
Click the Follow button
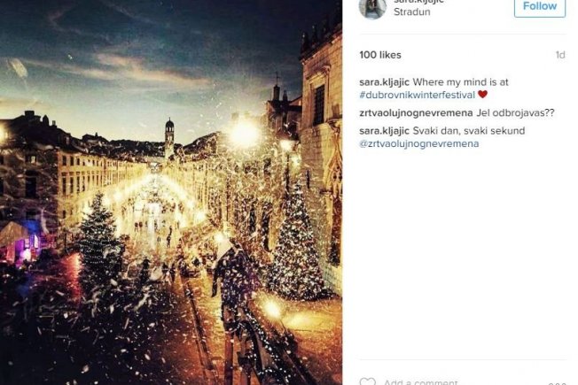pos(540,6)
